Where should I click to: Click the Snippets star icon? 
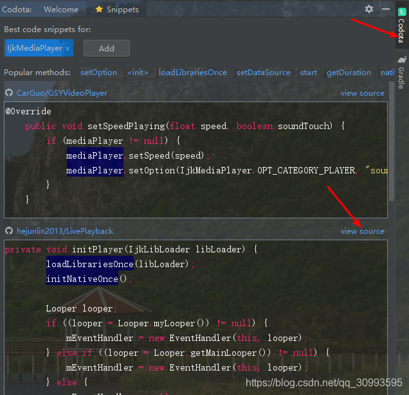click(99, 10)
